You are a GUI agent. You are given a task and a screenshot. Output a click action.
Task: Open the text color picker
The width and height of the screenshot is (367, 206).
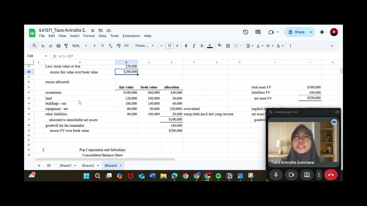210,46
